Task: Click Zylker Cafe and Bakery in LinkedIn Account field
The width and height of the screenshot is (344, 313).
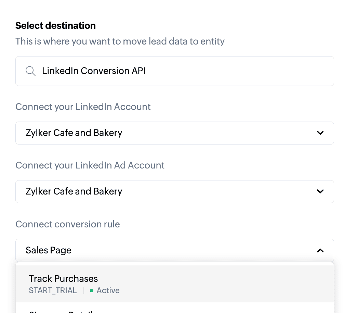Action: (x=74, y=133)
